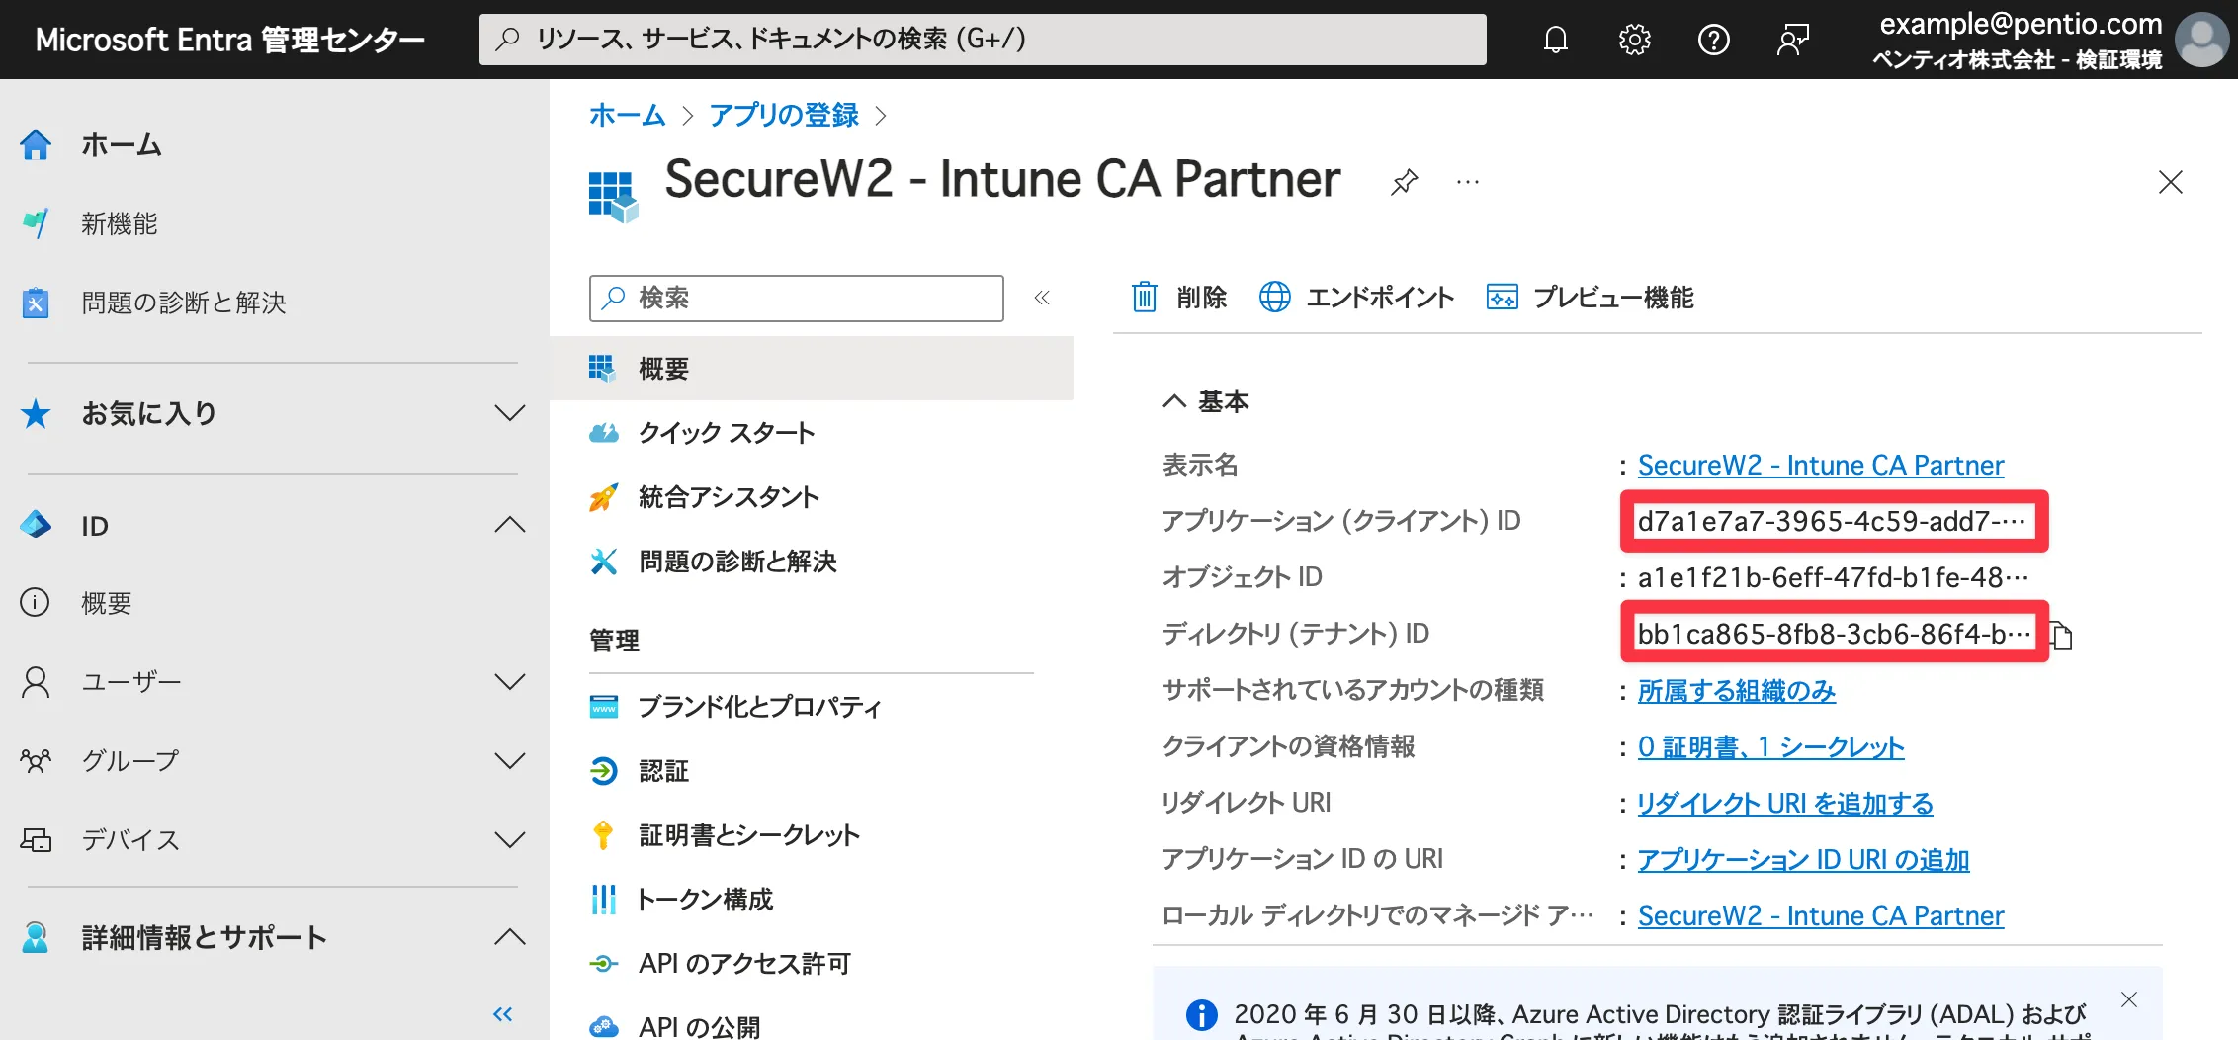Open プレビュー機能 from the toolbar

(1590, 298)
